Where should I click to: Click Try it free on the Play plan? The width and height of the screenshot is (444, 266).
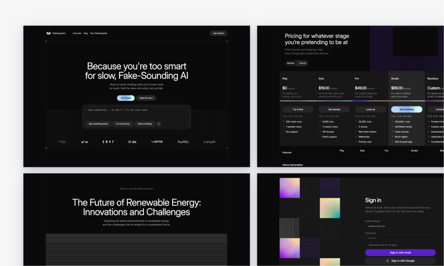298,109
